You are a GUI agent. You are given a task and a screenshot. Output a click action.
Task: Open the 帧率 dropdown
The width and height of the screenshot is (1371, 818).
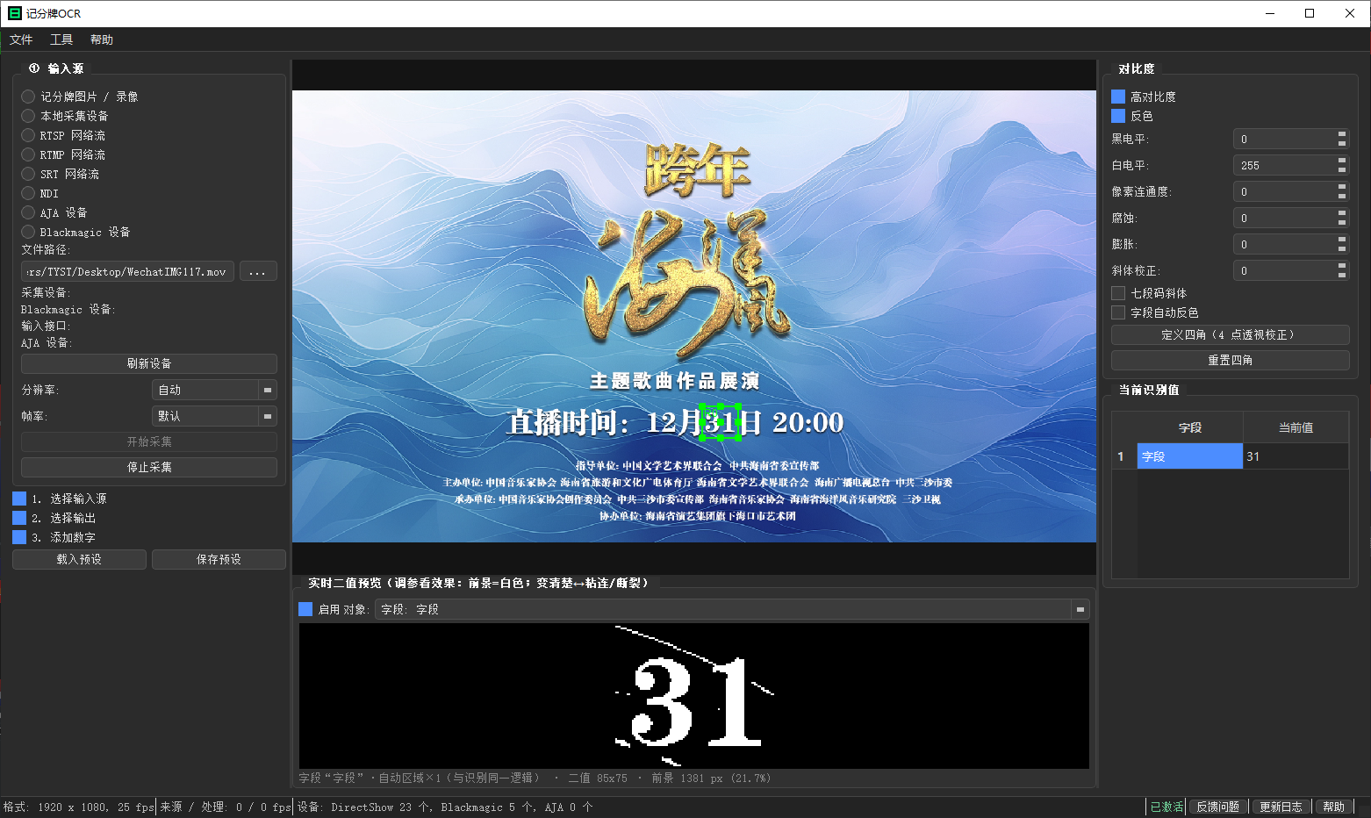(214, 416)
